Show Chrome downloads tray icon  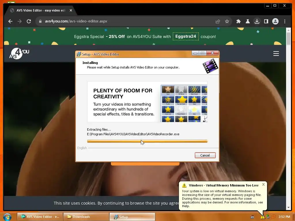coord(257,21)
